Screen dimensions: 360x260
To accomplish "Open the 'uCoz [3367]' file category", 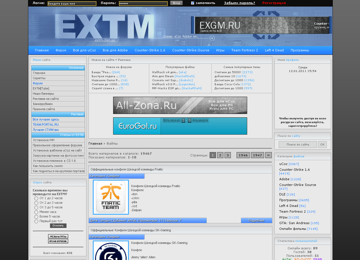I will click(289, 164).
